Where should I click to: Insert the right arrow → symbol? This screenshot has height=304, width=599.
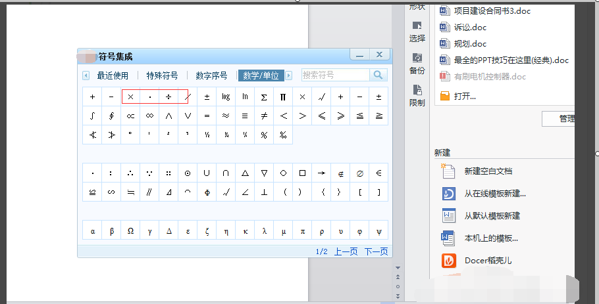pyautogui.click(x=321, y=173)
